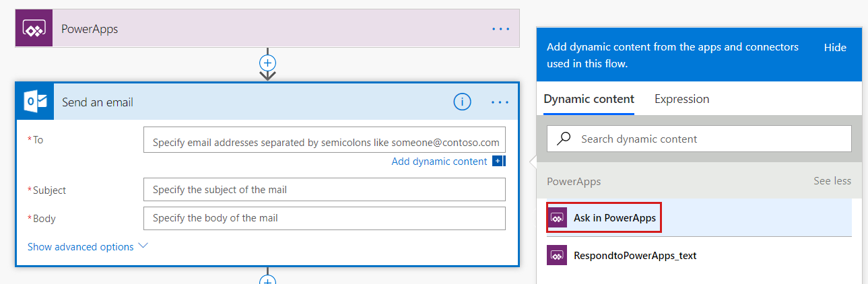
Task: Hide the dynamic content panel
Action: point(835,47)
